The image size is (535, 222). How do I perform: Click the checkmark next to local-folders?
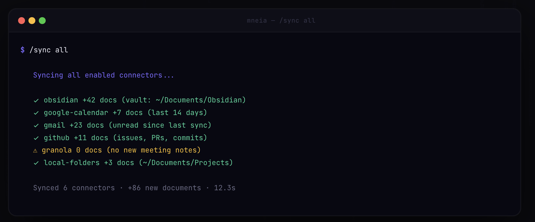[36, 163]
